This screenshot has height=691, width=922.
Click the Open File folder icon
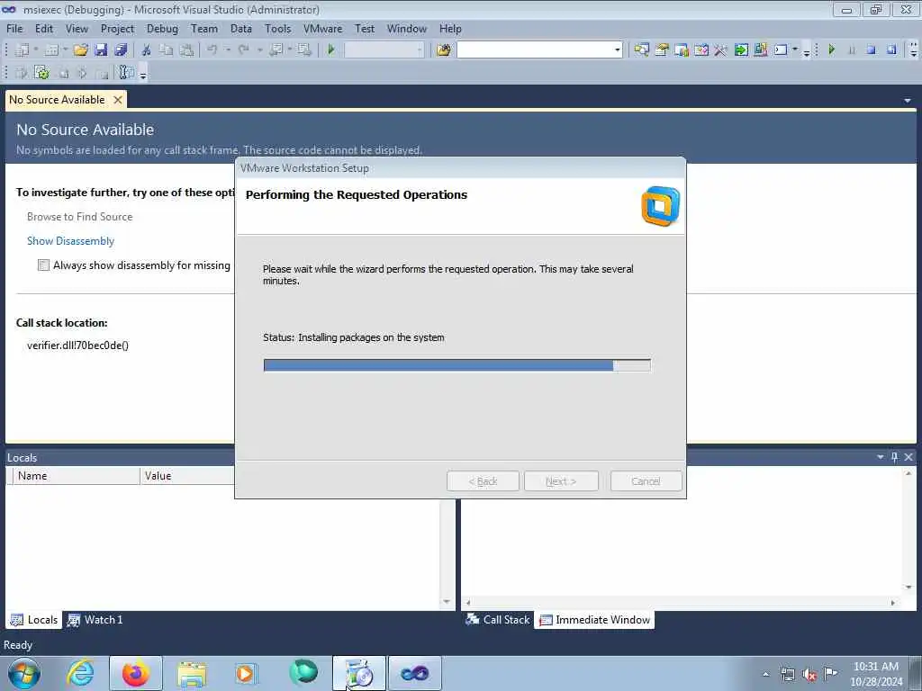point(80,50)
